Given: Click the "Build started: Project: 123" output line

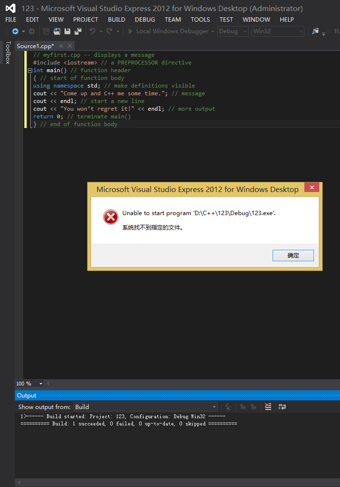Looking at the screenshot, I should tap(123, 416).
